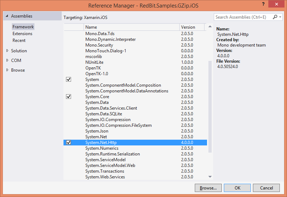Select System.ComponentModel.Composition row
This screenshot has width=287, height=197.
tap(135, 85)
